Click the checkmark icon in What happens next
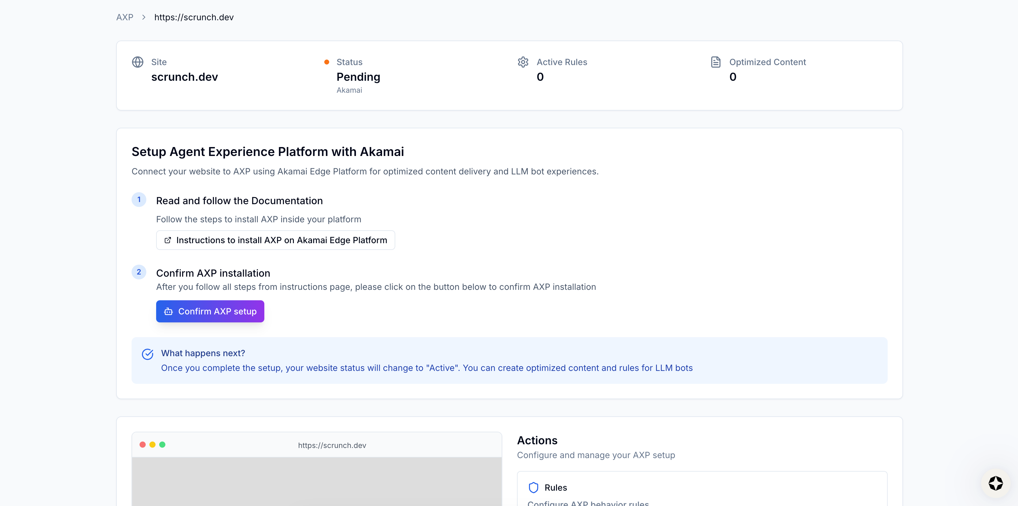 click(148, 354)
